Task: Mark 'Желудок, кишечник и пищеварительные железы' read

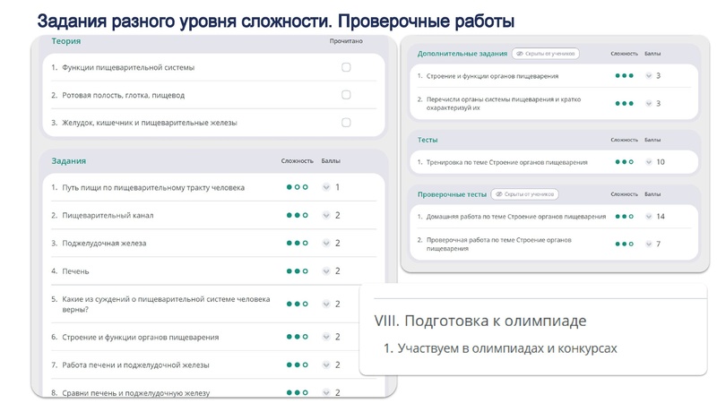Action: coord(346,123)
